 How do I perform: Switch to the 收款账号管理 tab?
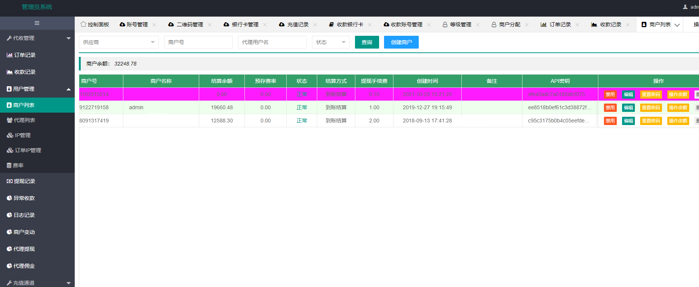(403, 24)
